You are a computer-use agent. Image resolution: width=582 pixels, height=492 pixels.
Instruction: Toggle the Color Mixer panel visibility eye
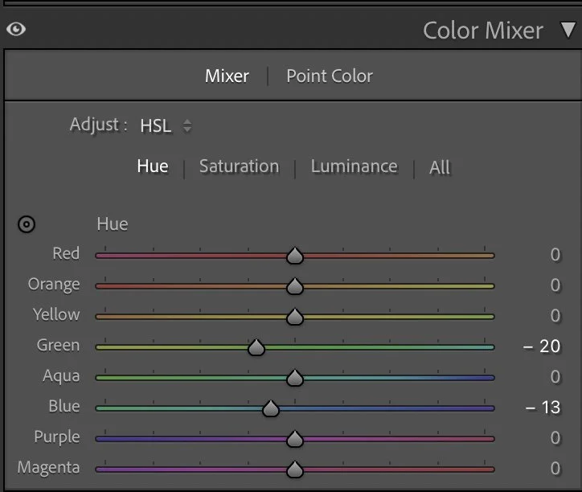point(16,29)
